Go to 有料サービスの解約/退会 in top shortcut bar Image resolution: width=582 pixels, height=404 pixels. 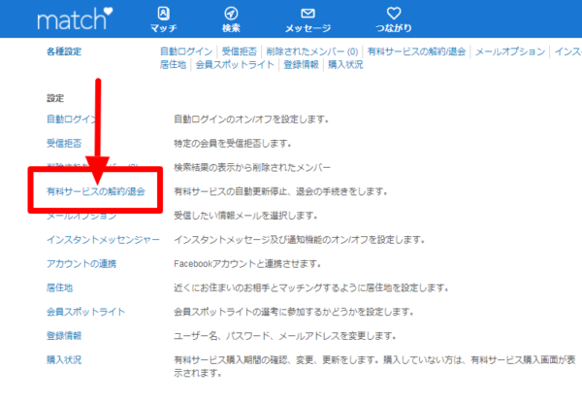pyautogui.click(x=417, y=51)
